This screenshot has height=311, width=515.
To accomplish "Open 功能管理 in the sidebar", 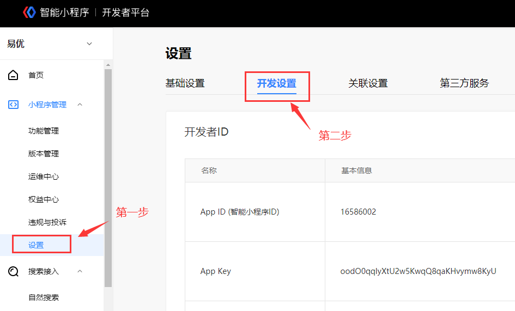I will coord(44,131).
